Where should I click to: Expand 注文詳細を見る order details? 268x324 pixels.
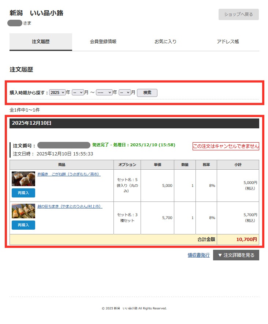236,255
